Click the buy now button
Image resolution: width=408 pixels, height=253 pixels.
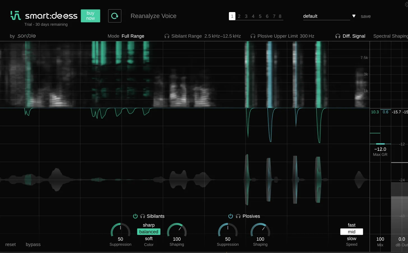click(x=90, y=16)
